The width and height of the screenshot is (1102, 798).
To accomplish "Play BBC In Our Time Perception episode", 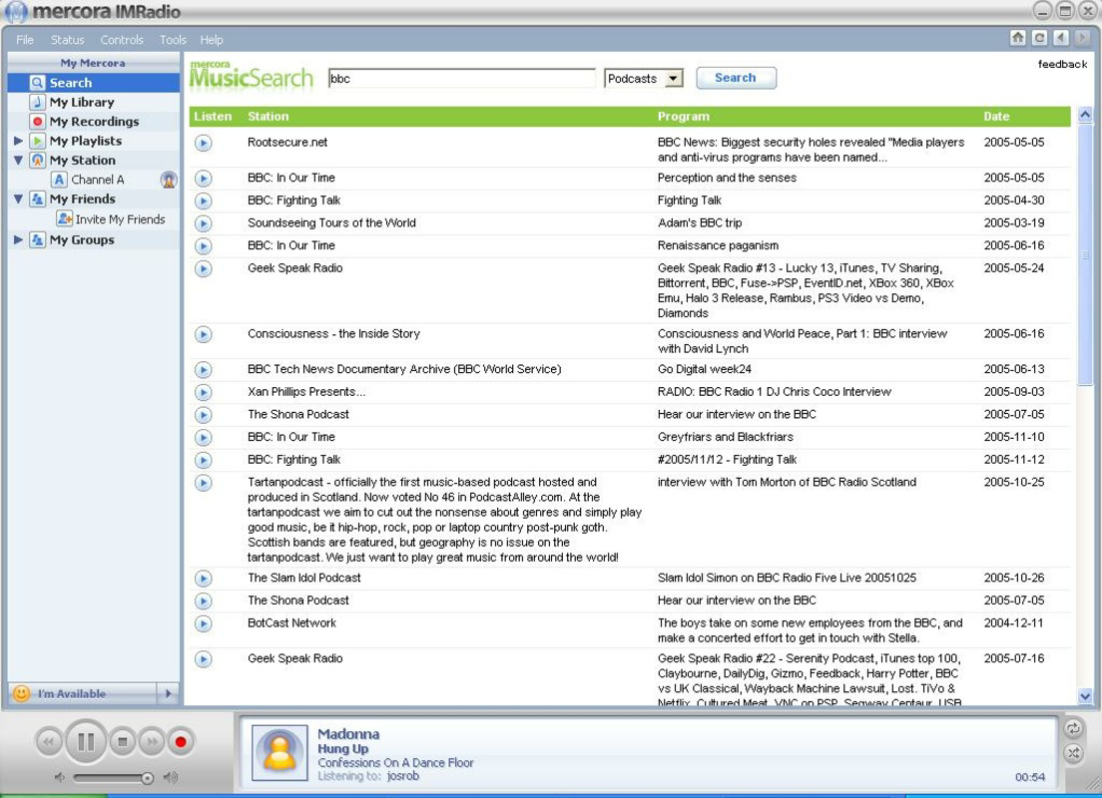I will tap(203, 179).
